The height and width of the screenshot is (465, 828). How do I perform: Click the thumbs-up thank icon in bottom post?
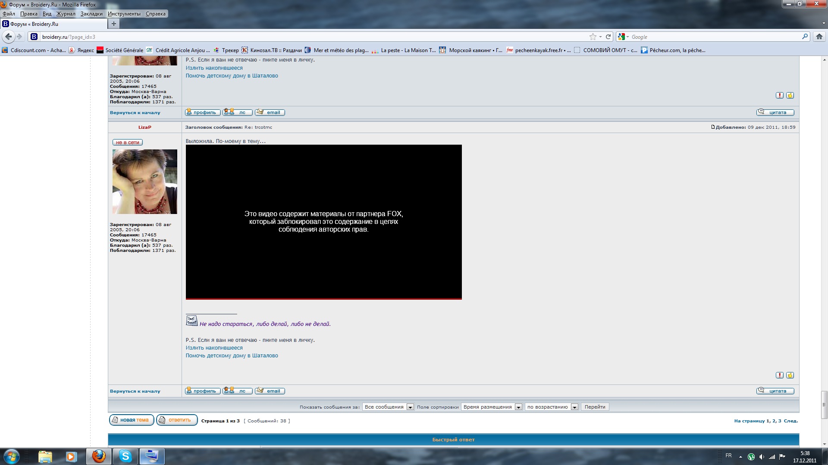click(790, 375)
